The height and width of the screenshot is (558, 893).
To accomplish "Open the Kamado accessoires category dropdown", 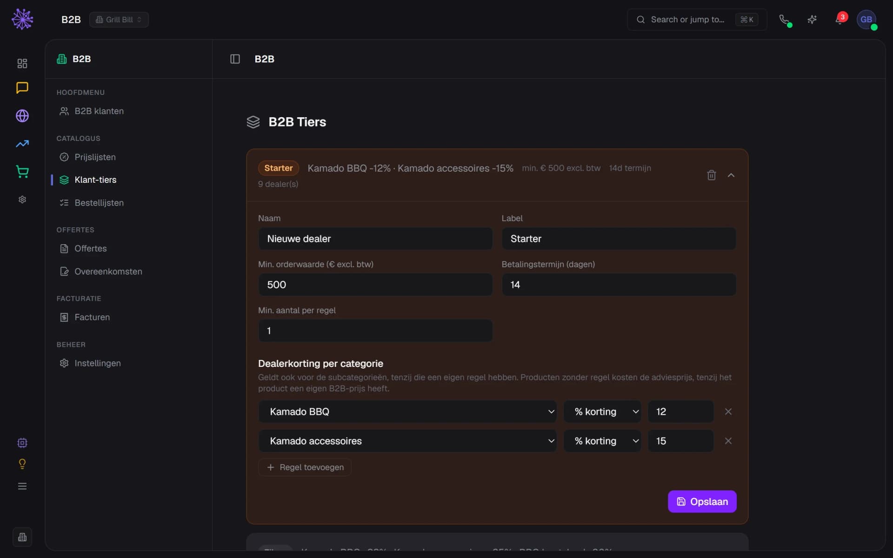I will click(x=407, y=441).
